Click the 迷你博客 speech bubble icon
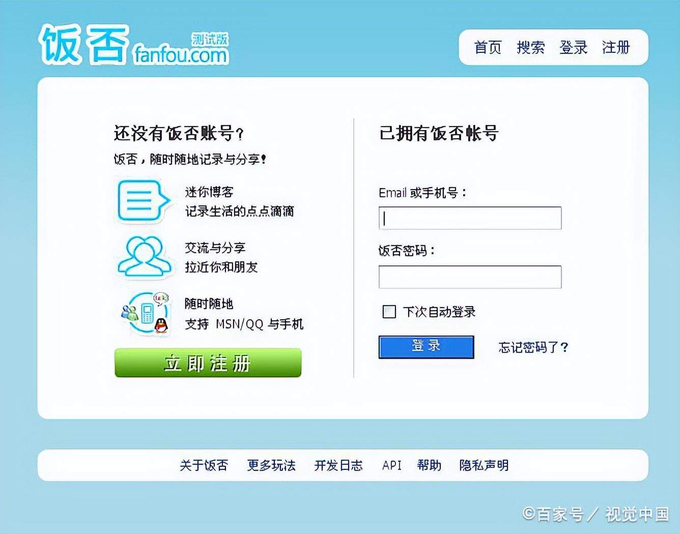Screen dimensions: 680x534 (143, 201)
